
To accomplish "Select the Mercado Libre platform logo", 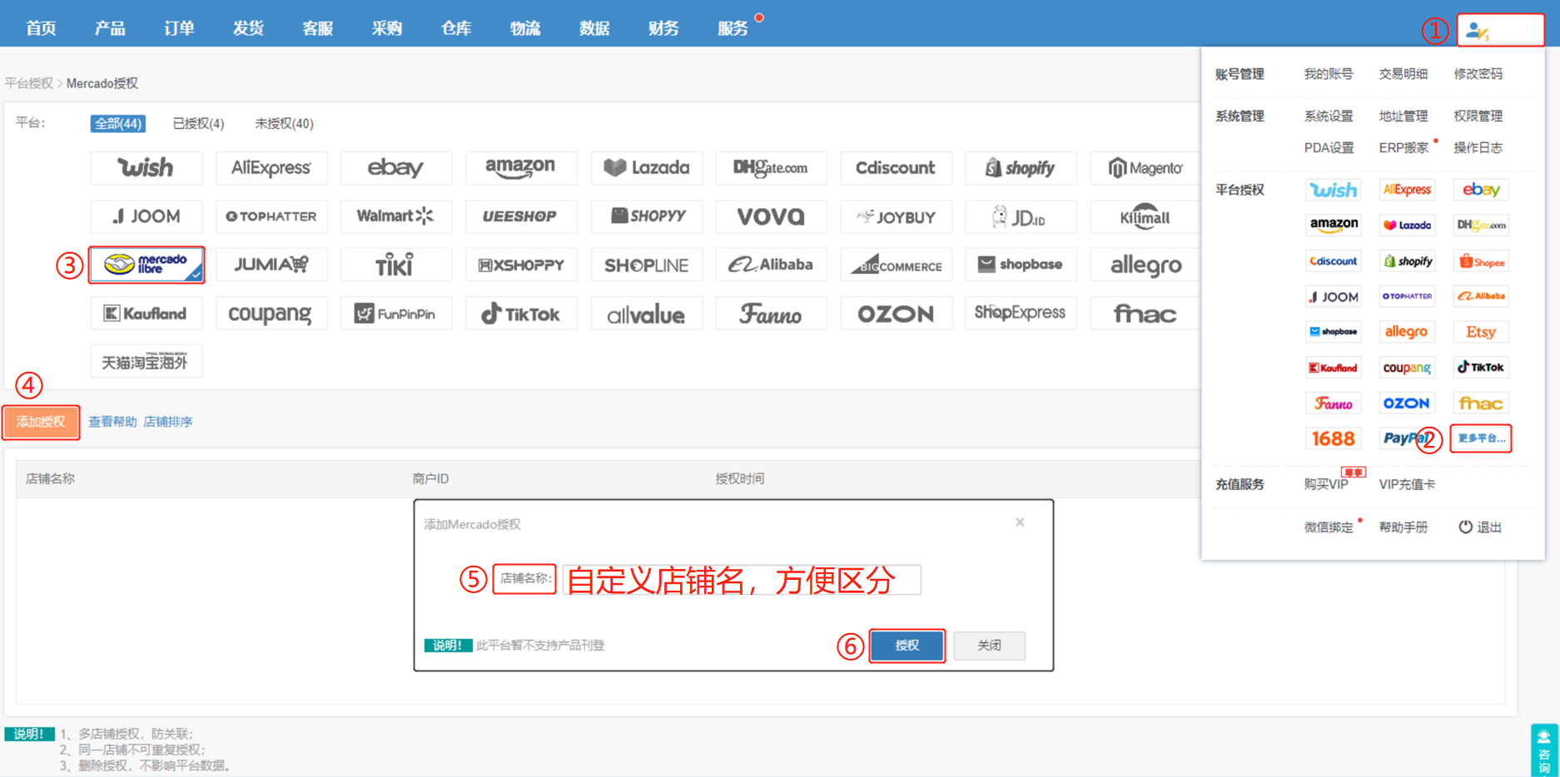I will point(147,265).
